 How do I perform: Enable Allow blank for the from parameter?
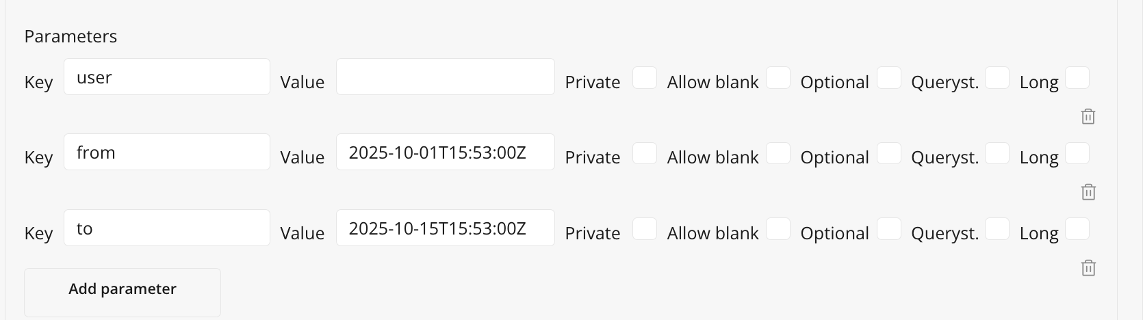click(778, 153)
